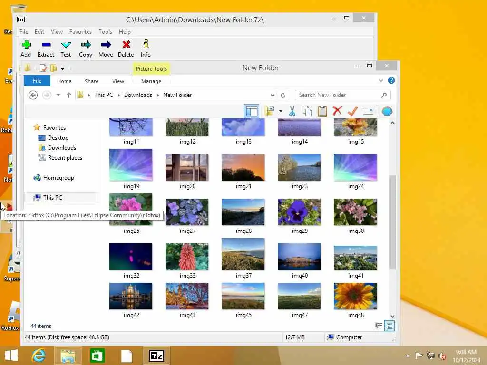
Task: Select This PC in the navigation pane
Action: [62, 197]
